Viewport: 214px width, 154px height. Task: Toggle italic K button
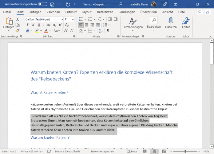33,25
